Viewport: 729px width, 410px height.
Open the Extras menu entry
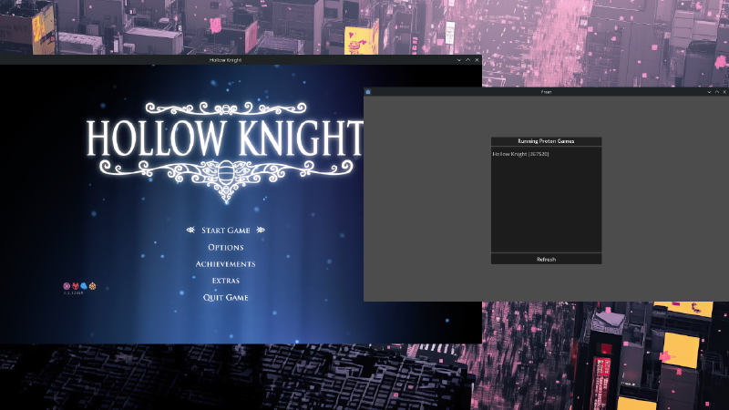tap(225, 281)
